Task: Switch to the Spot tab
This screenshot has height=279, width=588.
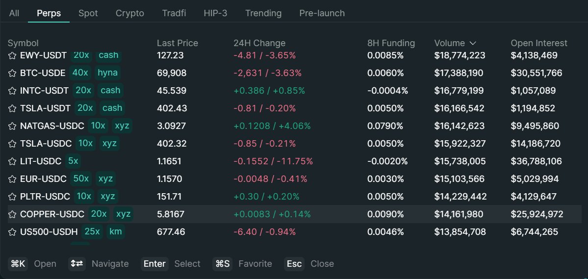Action: [88, 13]
